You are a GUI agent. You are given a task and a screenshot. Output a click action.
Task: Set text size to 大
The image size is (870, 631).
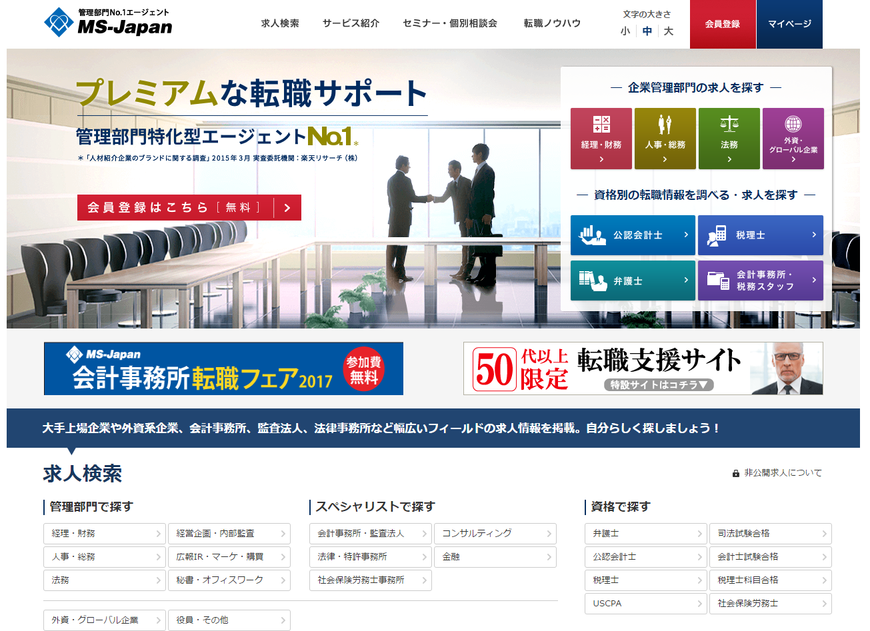pyautogui.click(x=669, y=31)
